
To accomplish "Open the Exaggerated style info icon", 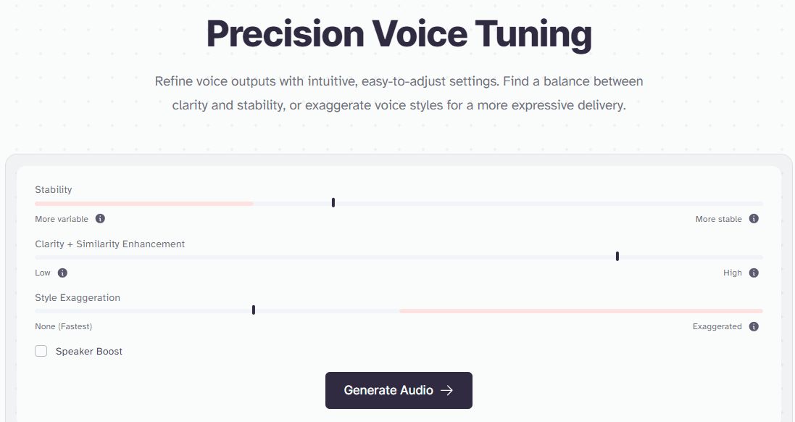I will point(753,326).
